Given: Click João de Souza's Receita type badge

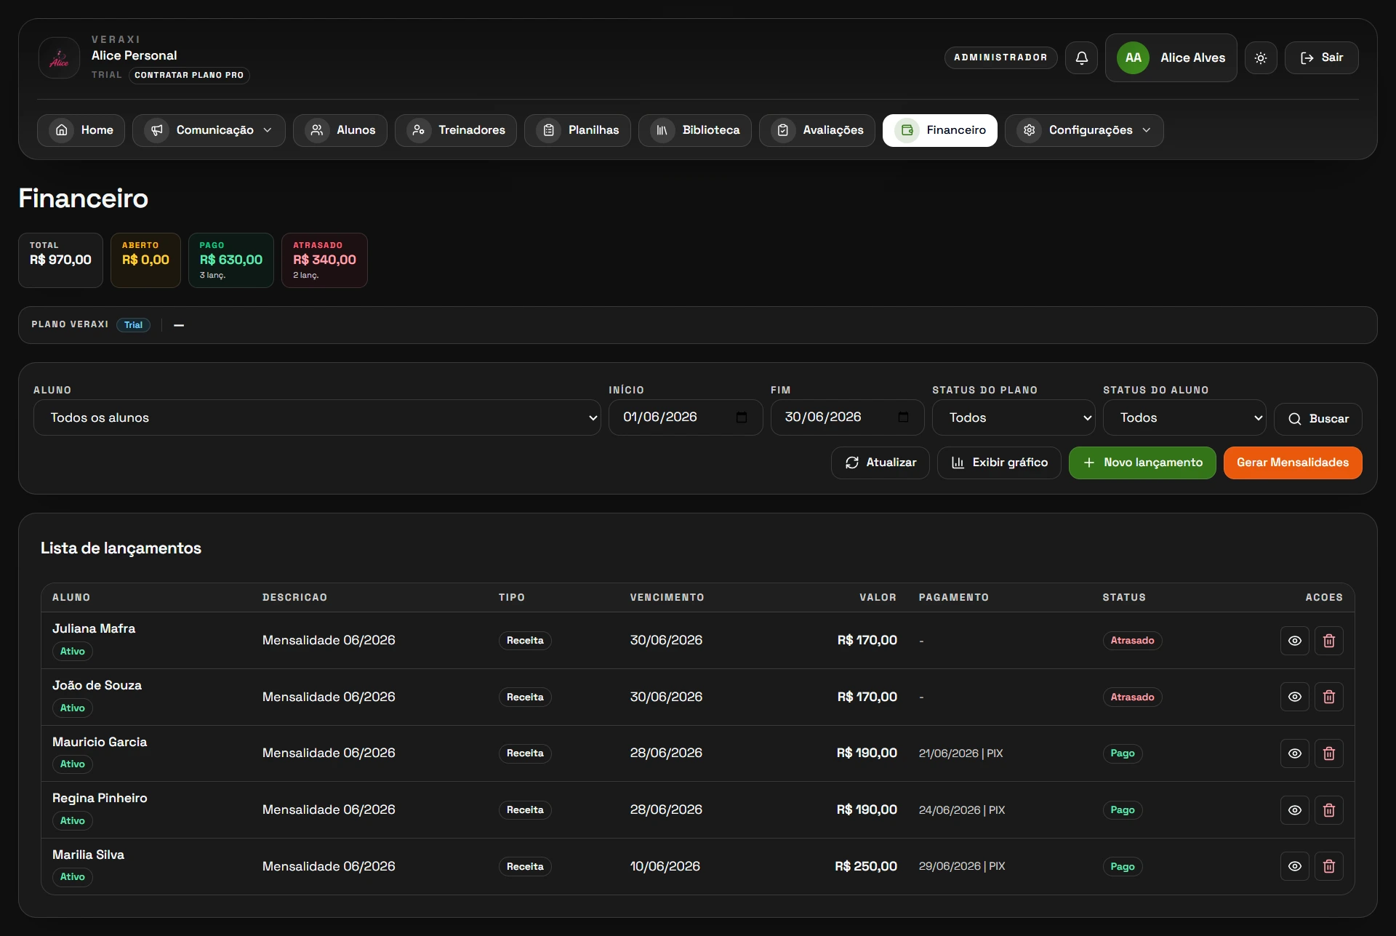Looking at the screenshot, I should pyautogui.click(x=525, y=697).
